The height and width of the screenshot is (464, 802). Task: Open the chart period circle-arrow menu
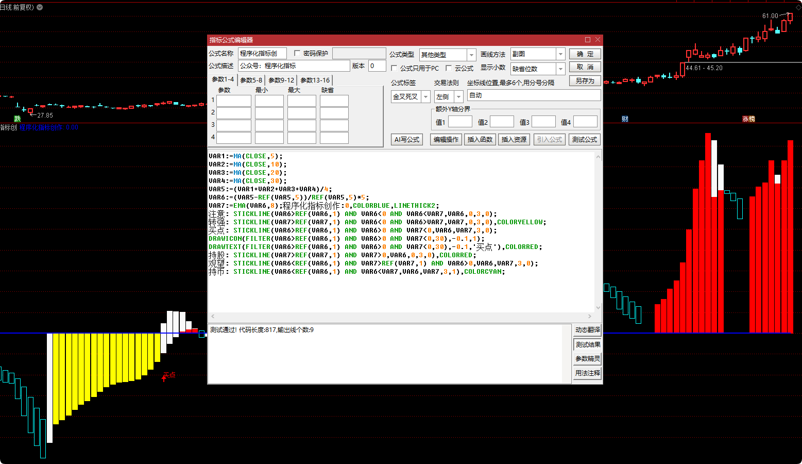pos(40,7)
